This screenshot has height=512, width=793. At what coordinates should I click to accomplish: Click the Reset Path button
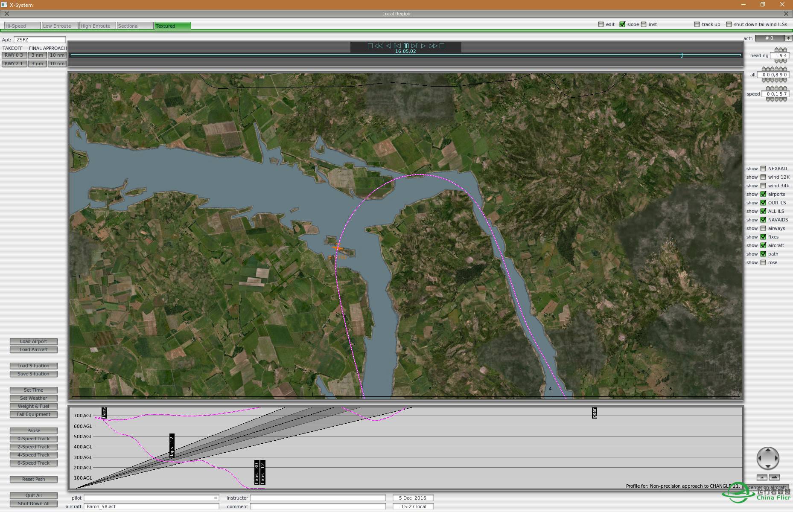[34, 479]
